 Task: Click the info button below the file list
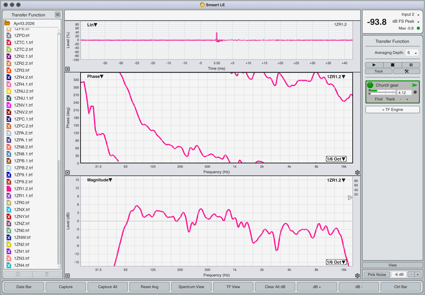pyautogui.click(x=18, y=274)
